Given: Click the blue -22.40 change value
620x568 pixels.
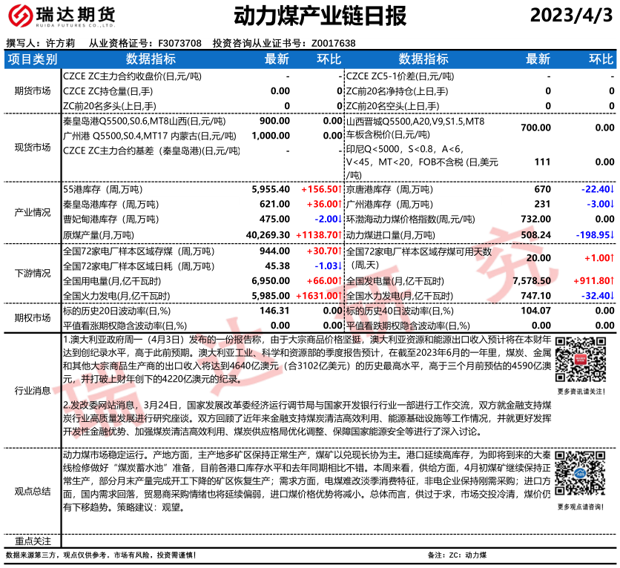Looking at the screenshot, I should 596,189.
